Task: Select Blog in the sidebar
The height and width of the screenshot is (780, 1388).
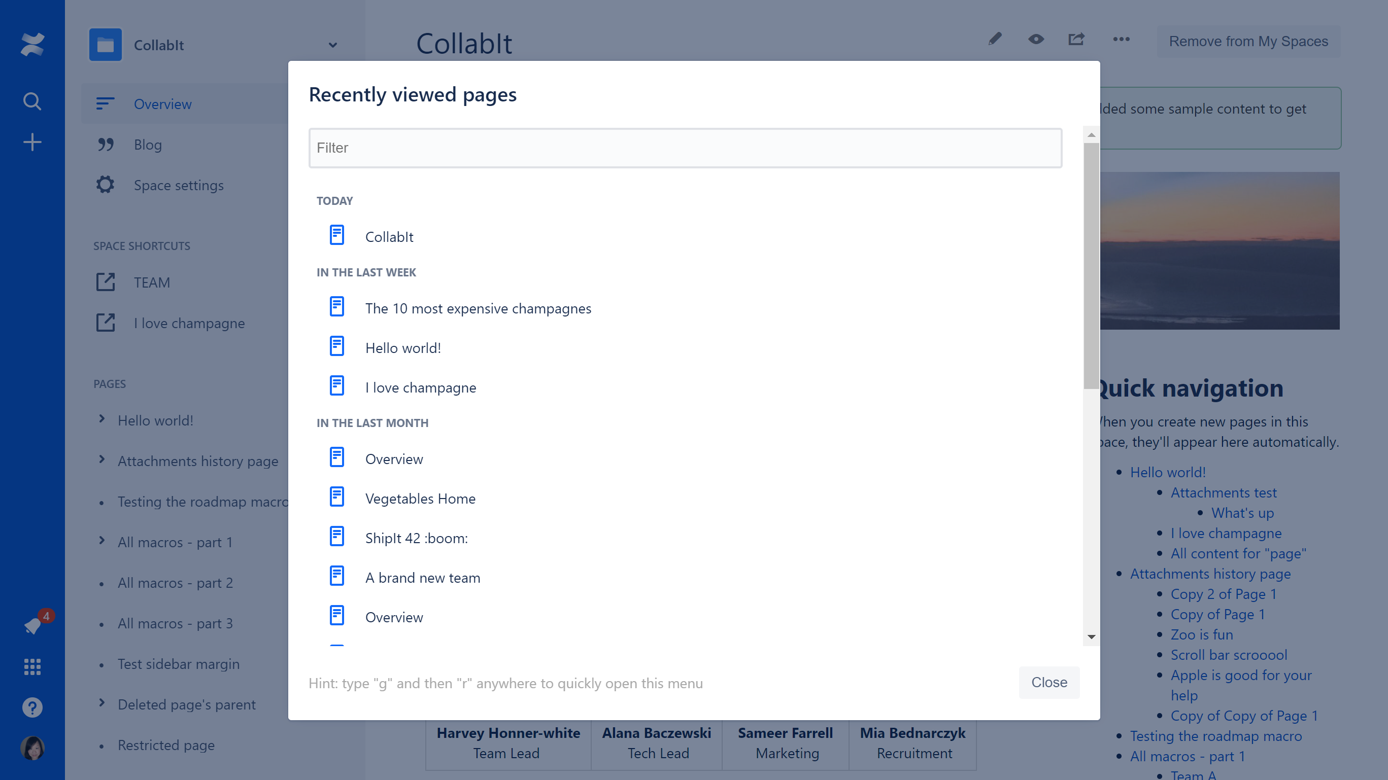Action: coord(148,145)
